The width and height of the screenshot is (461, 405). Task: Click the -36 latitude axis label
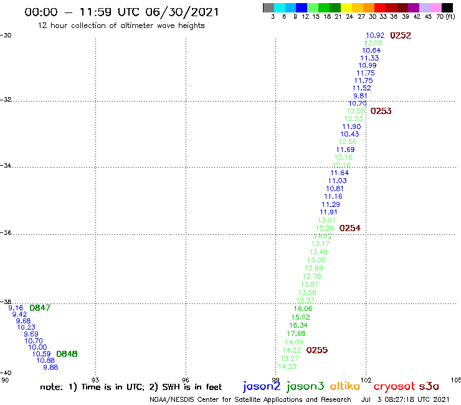(6, 233)
